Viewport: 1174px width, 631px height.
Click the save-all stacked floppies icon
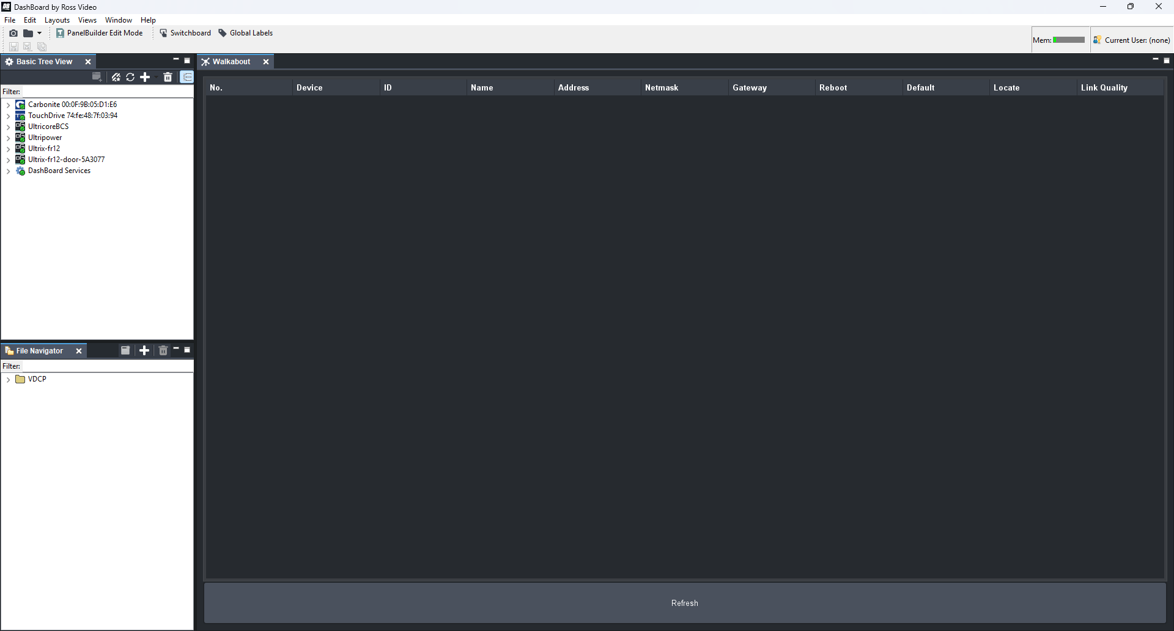pos(42,46)
